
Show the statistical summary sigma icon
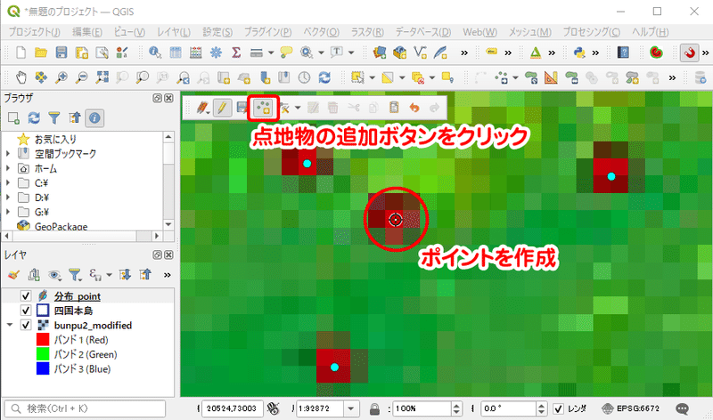[236, 52]
